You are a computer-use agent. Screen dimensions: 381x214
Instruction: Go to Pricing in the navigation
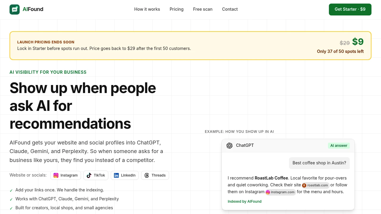(177, 9)
